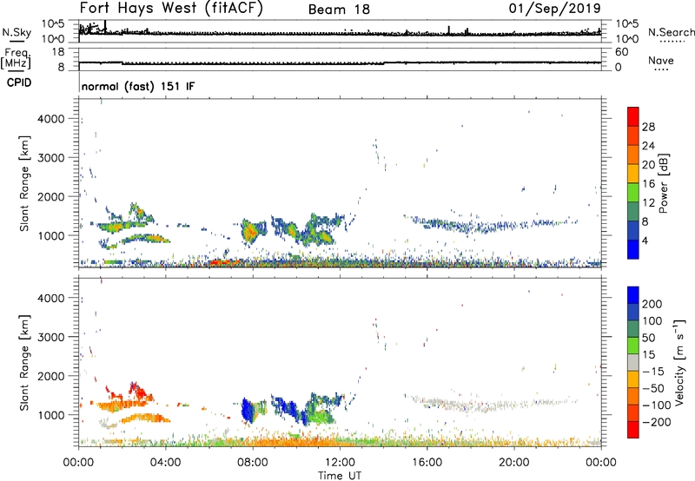Click the "200" velocity colorbar label
Image resolution: width=695 pixels, height=481 pixels.
(652, 304)
